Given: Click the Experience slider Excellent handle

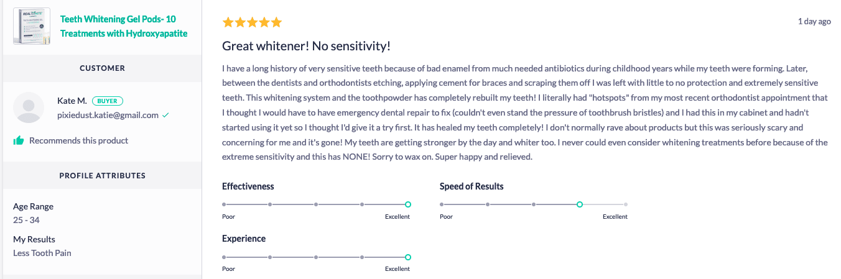Looking at the screenshot, I should coord(408,257).
